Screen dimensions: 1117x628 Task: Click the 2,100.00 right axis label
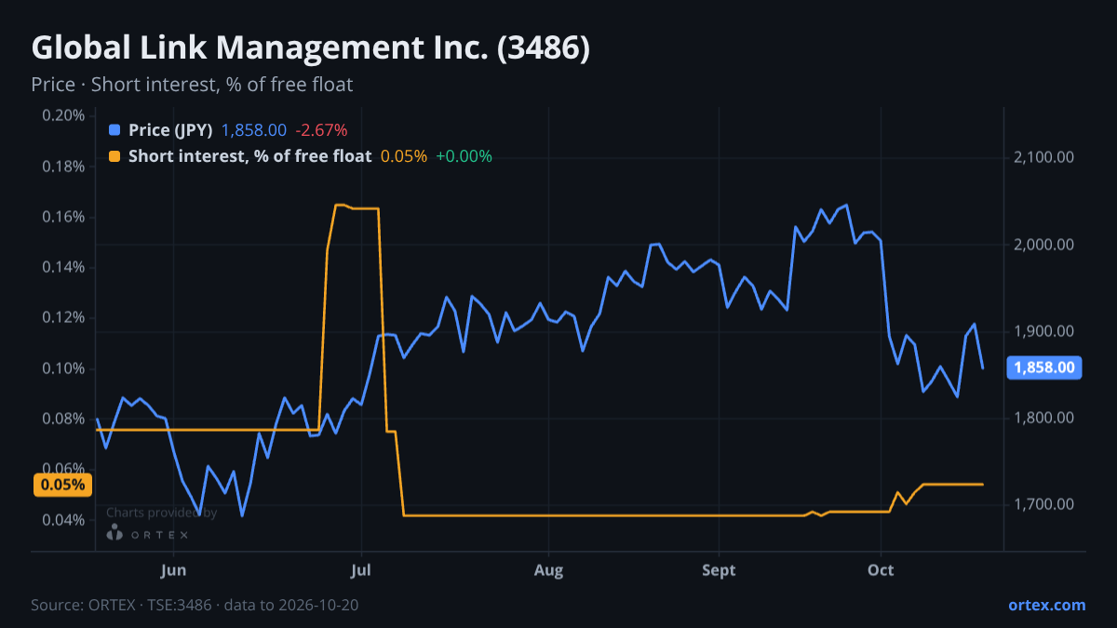tap(1044, 158)
